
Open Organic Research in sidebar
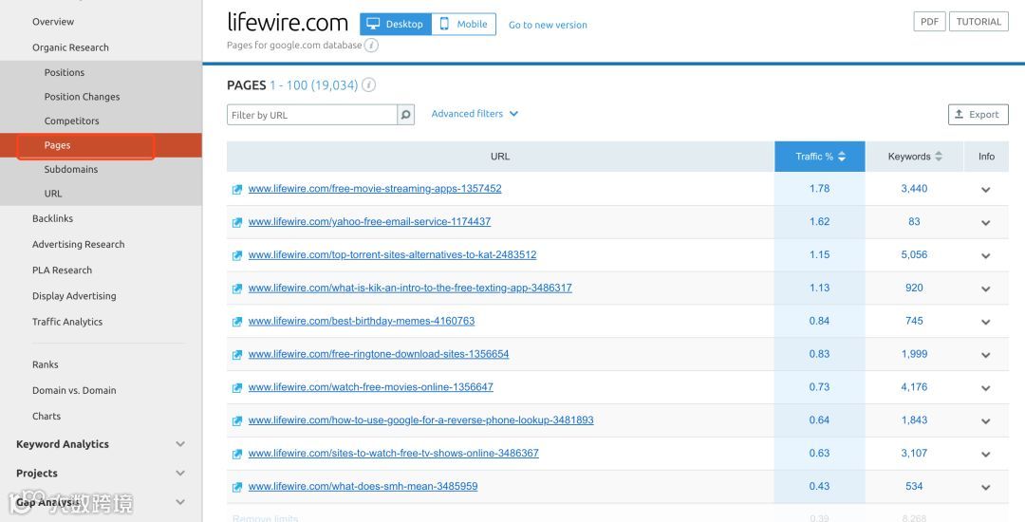point(70,47)
